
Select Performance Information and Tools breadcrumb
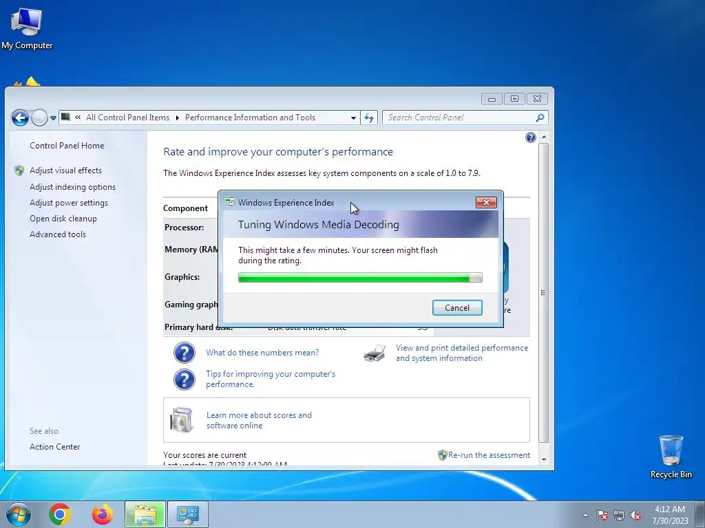[x=250, y=118]
